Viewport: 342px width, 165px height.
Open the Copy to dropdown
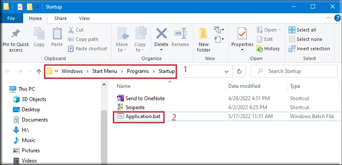click(140, 40)
